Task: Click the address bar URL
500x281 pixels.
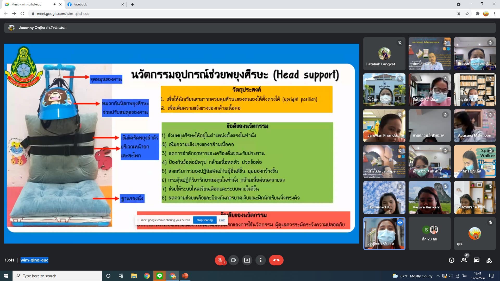Action: pyautogui.click(x=63, y=14)
